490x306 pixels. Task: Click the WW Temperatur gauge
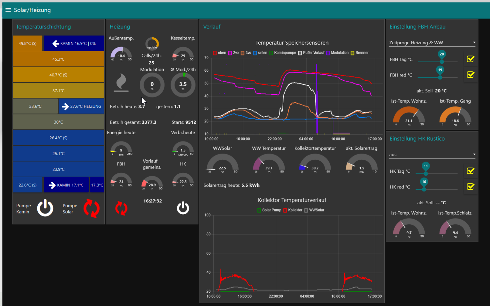(269, 163)
